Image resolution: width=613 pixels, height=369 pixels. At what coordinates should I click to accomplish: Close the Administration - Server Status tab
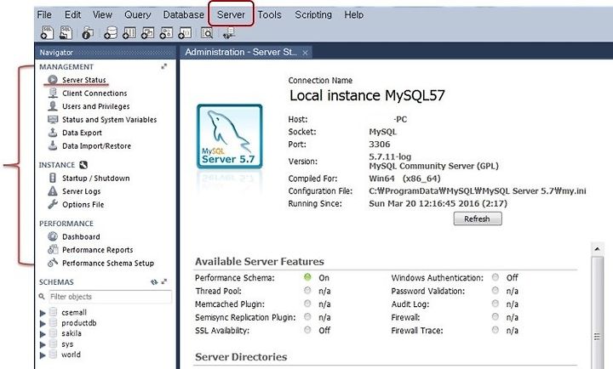305,53
